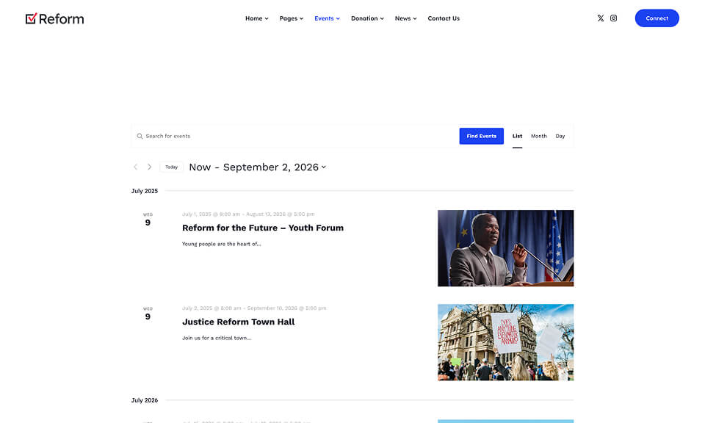Expand the Home menu dropdown

click(257, 18)
